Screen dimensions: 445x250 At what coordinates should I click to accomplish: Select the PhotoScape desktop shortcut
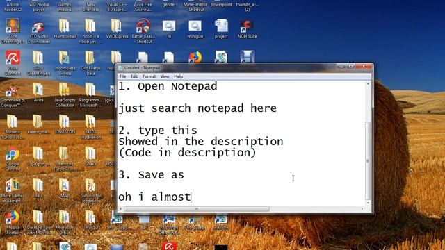click(195, 223)
